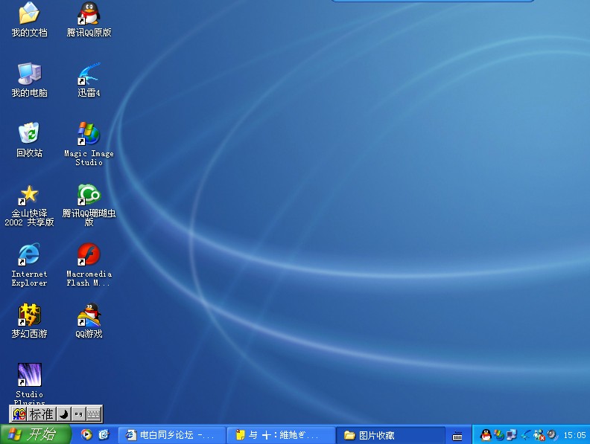Image resolution: width=590 pixels, height=444 pixels.
Task: Toggle the IME soft keyboard button
Action: click(x=93, y=414)
